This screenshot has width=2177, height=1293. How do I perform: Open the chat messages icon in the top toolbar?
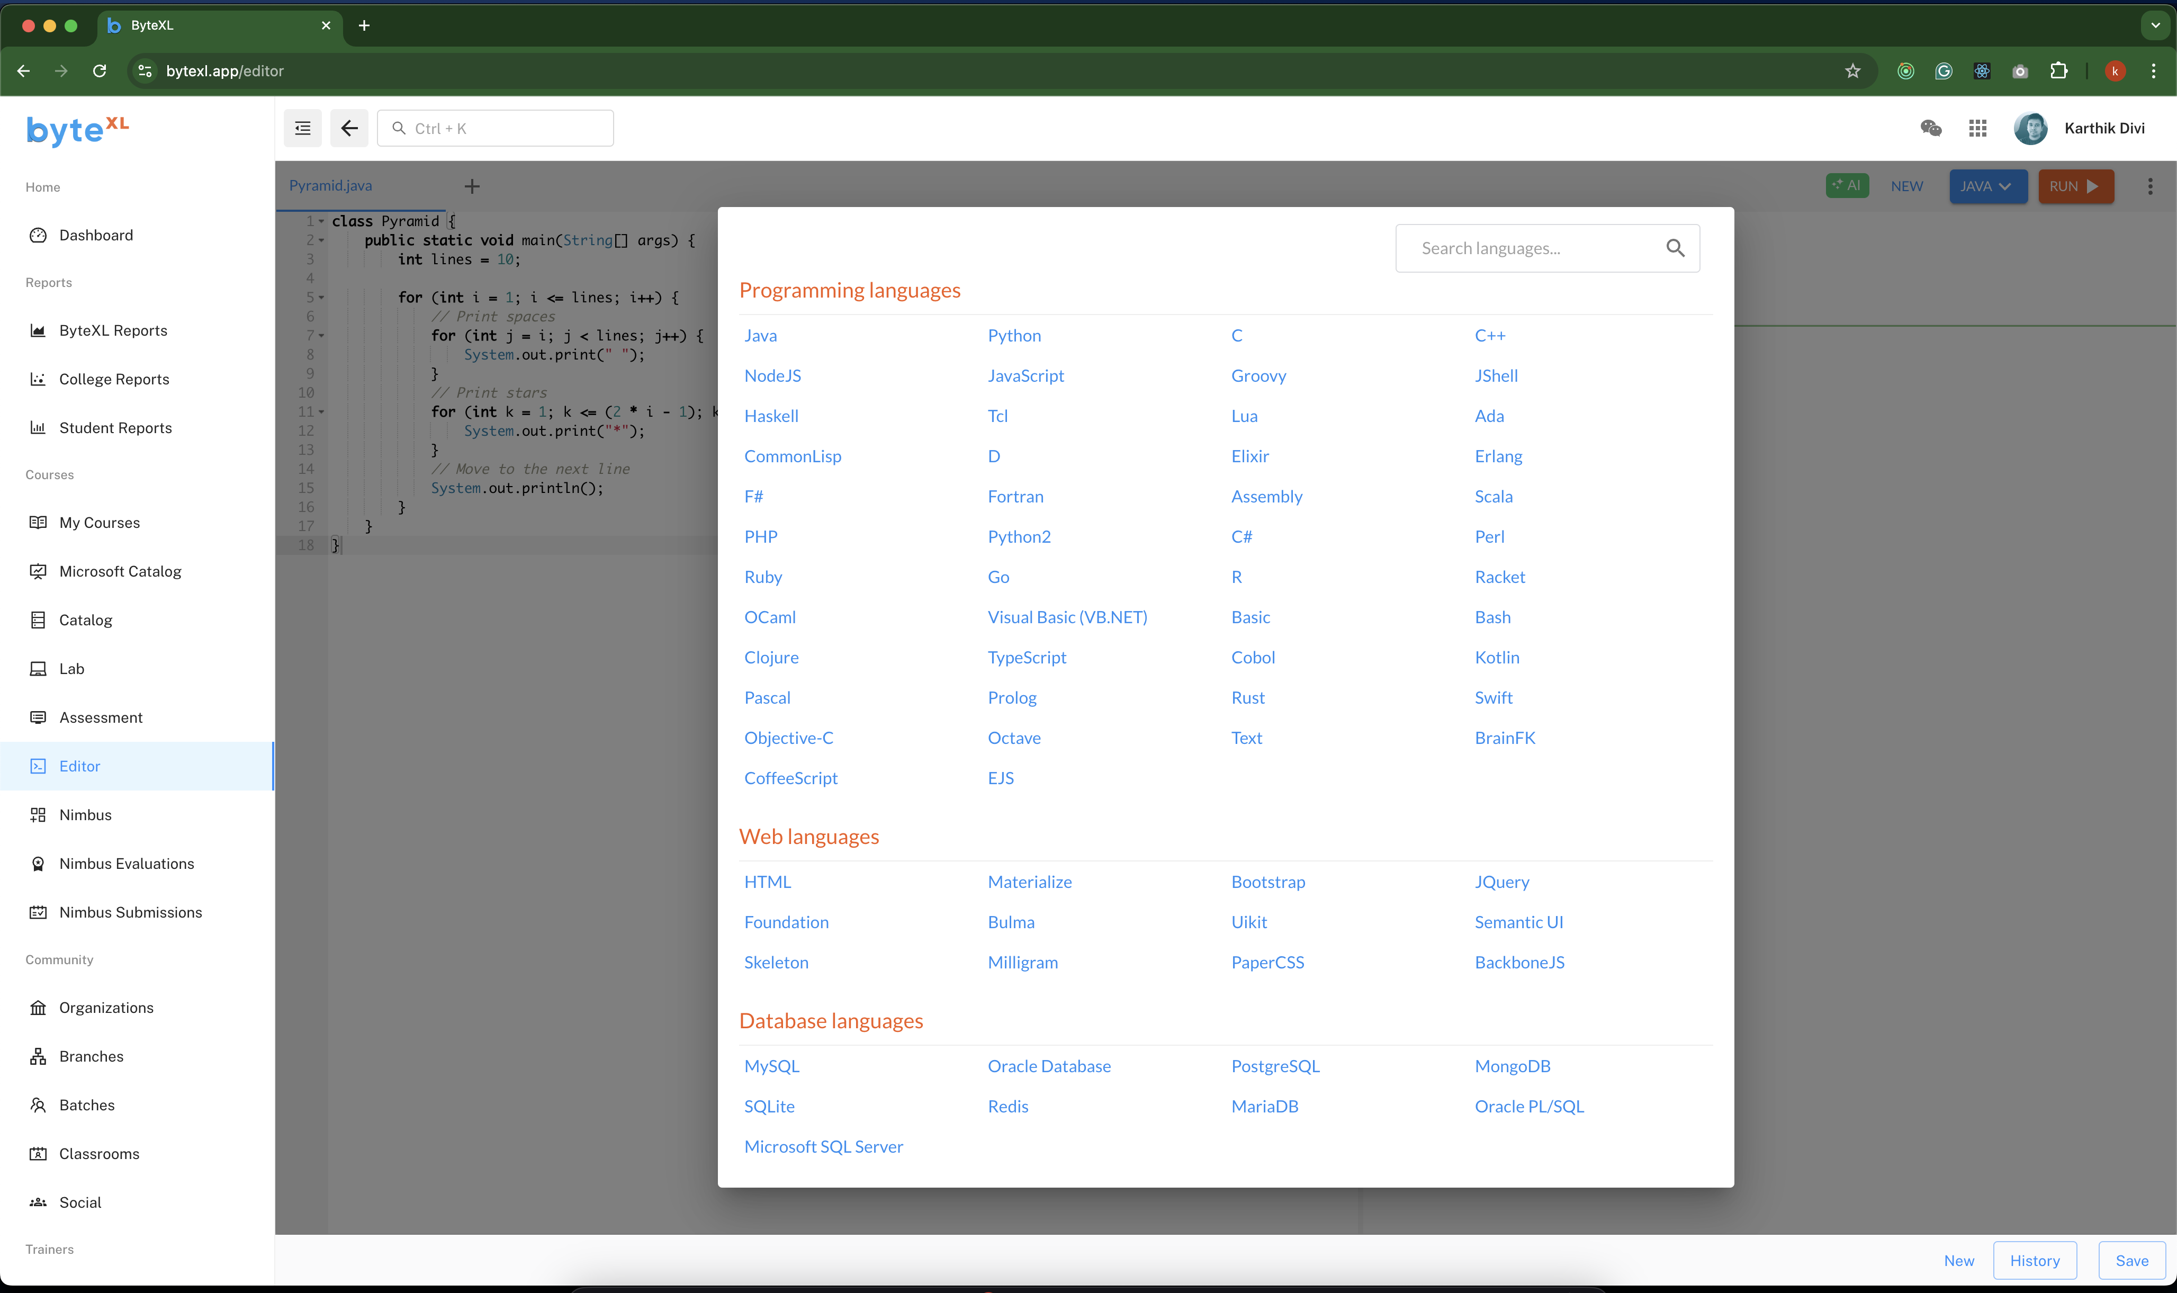pos(1931,127)
